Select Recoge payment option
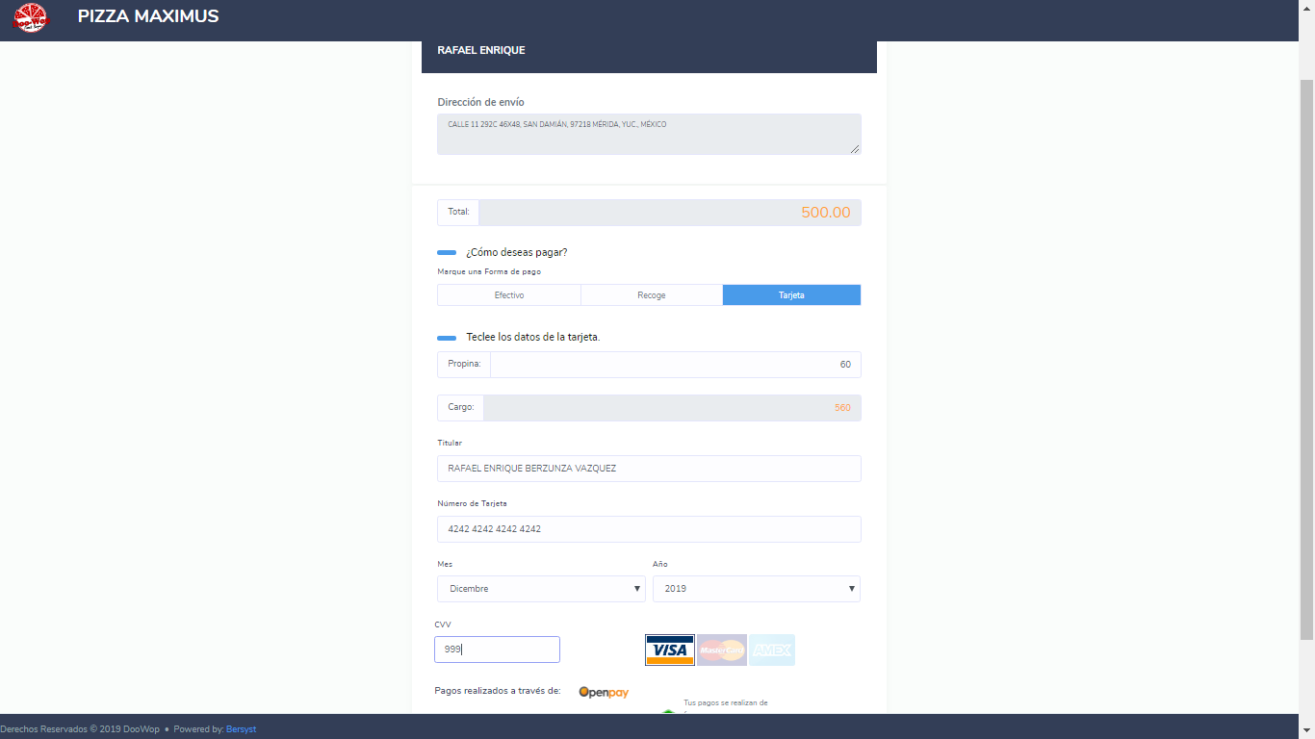The image size is (1315, 739). (x=652, y=295)
